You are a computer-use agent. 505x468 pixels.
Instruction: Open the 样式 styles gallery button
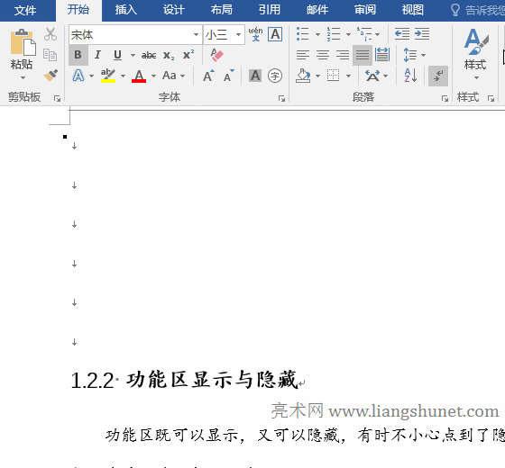coord(476,54)
